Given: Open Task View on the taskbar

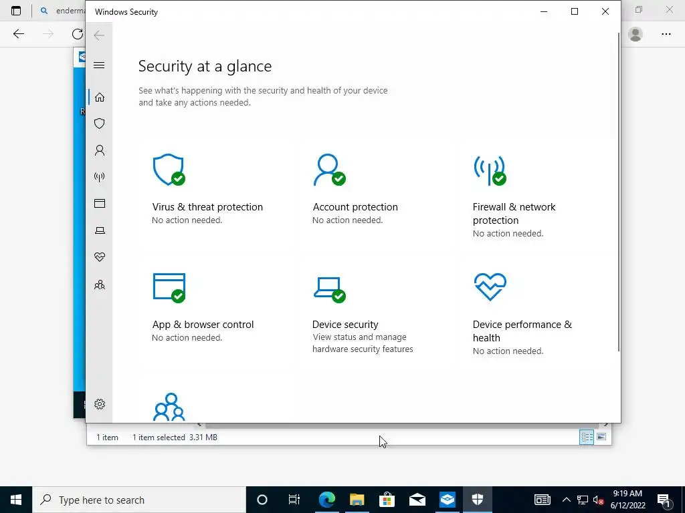Looking at the screenshot, I should 294,500.
